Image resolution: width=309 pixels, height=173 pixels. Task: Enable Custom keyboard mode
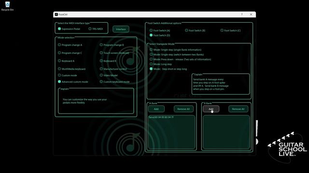tap(115, 82)
